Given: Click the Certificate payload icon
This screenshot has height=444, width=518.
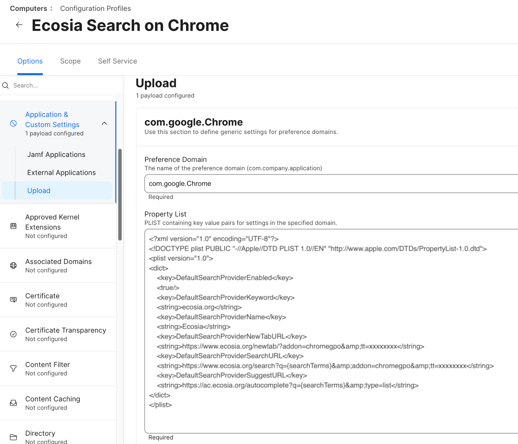Looking at the screenshot, I should click(13, 300).
